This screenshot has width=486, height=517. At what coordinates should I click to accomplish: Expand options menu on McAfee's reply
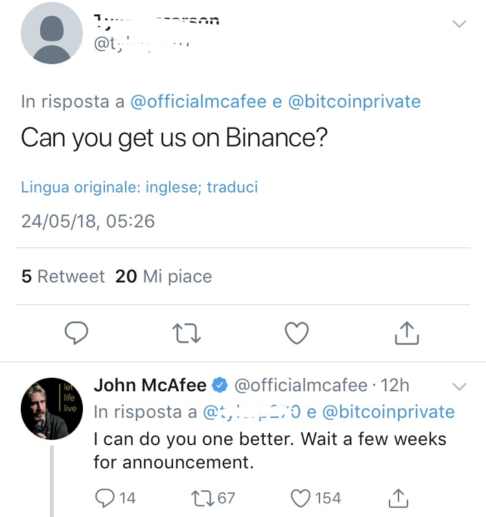pos(459,387)
